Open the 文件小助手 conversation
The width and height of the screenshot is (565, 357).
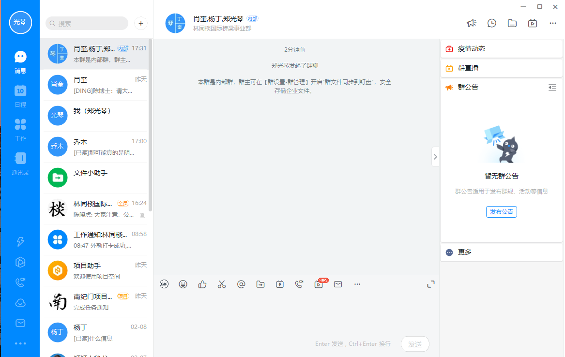95,178
